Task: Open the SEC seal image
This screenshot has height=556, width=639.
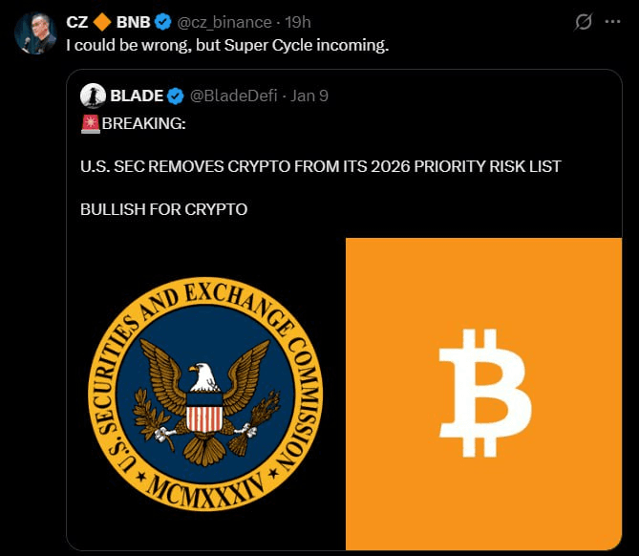Action: coord(205,395)
